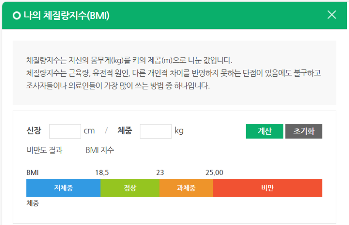Click the BMI description paragraph
This screenshot has height=225, width=349.
point(174,73)
